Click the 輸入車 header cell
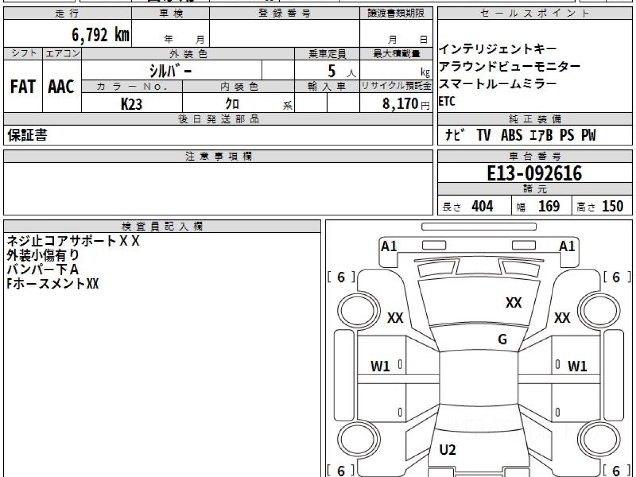 click(327, 86)
